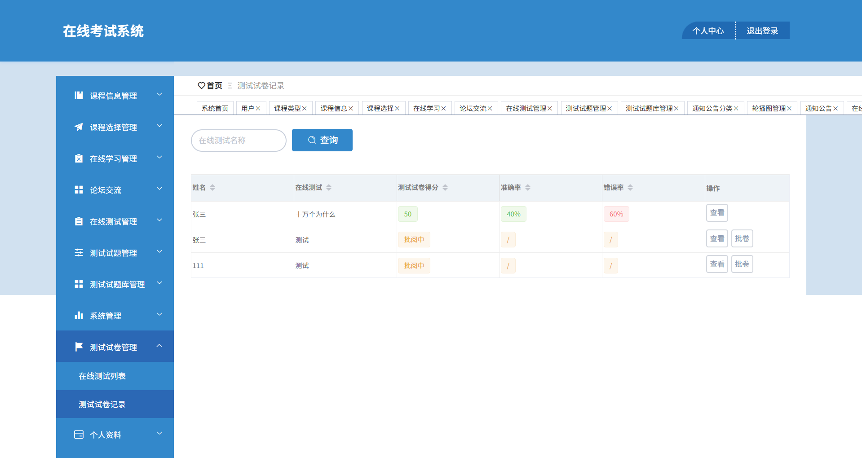The image size is (862, 458).
Task: Expand 课程信息管理 menu chevron
Action: pyautogui.click(x=159, y=94)
